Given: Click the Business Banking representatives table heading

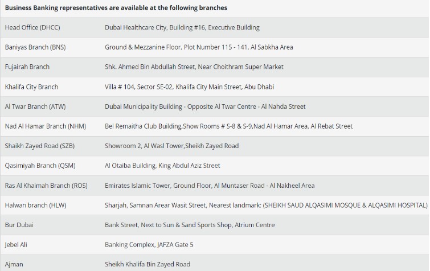Looking at the screenshot, I should [x=116, y=8].
